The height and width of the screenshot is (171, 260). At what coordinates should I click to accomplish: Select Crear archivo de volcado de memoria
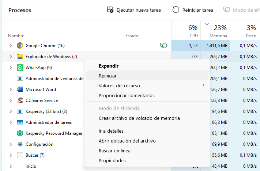pyautogui.click(x=147, y=118)
